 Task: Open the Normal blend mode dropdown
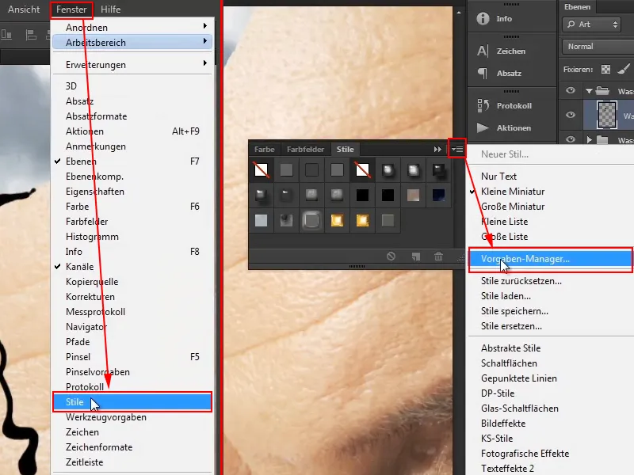(x=598, y=47)
